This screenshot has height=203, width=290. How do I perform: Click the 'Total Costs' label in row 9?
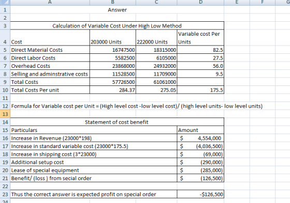click(50, 82)
